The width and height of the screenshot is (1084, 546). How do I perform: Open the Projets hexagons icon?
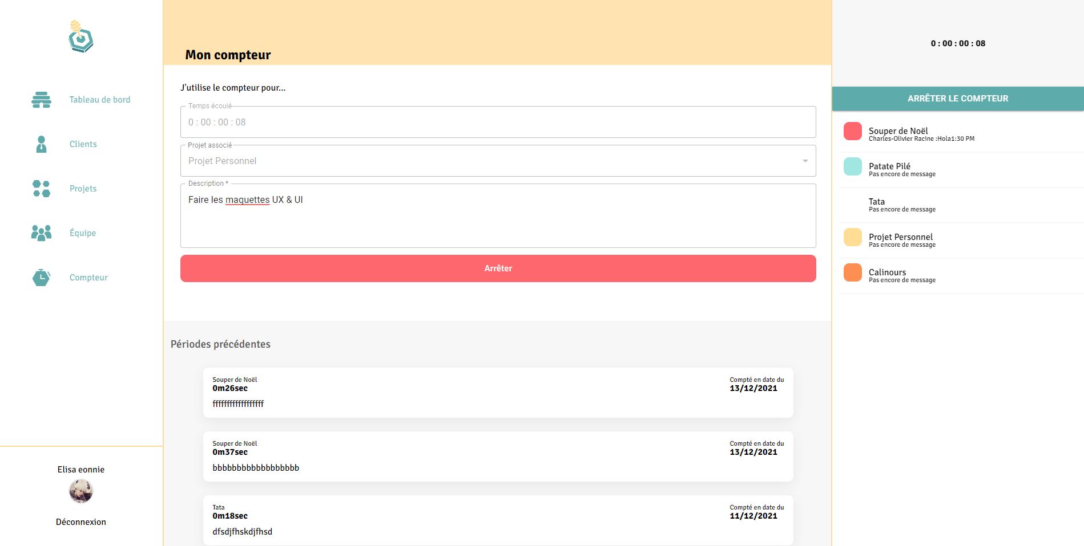41,189
